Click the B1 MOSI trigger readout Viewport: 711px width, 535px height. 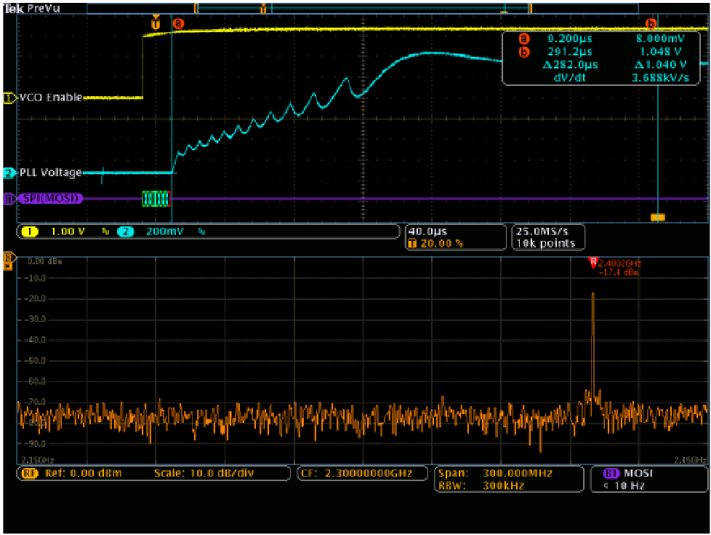point(647,477)
